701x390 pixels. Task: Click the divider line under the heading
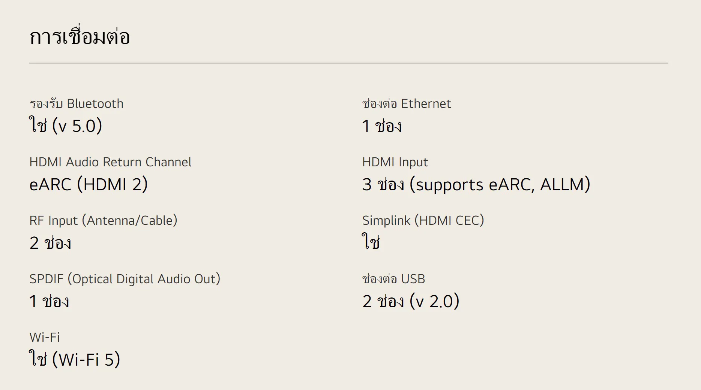click(348, 63)
